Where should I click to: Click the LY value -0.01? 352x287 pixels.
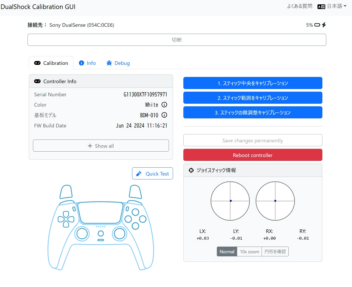[x=236, y=238]
